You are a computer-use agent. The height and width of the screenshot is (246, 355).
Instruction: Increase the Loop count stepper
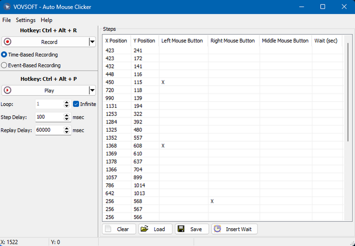[66, 102]
